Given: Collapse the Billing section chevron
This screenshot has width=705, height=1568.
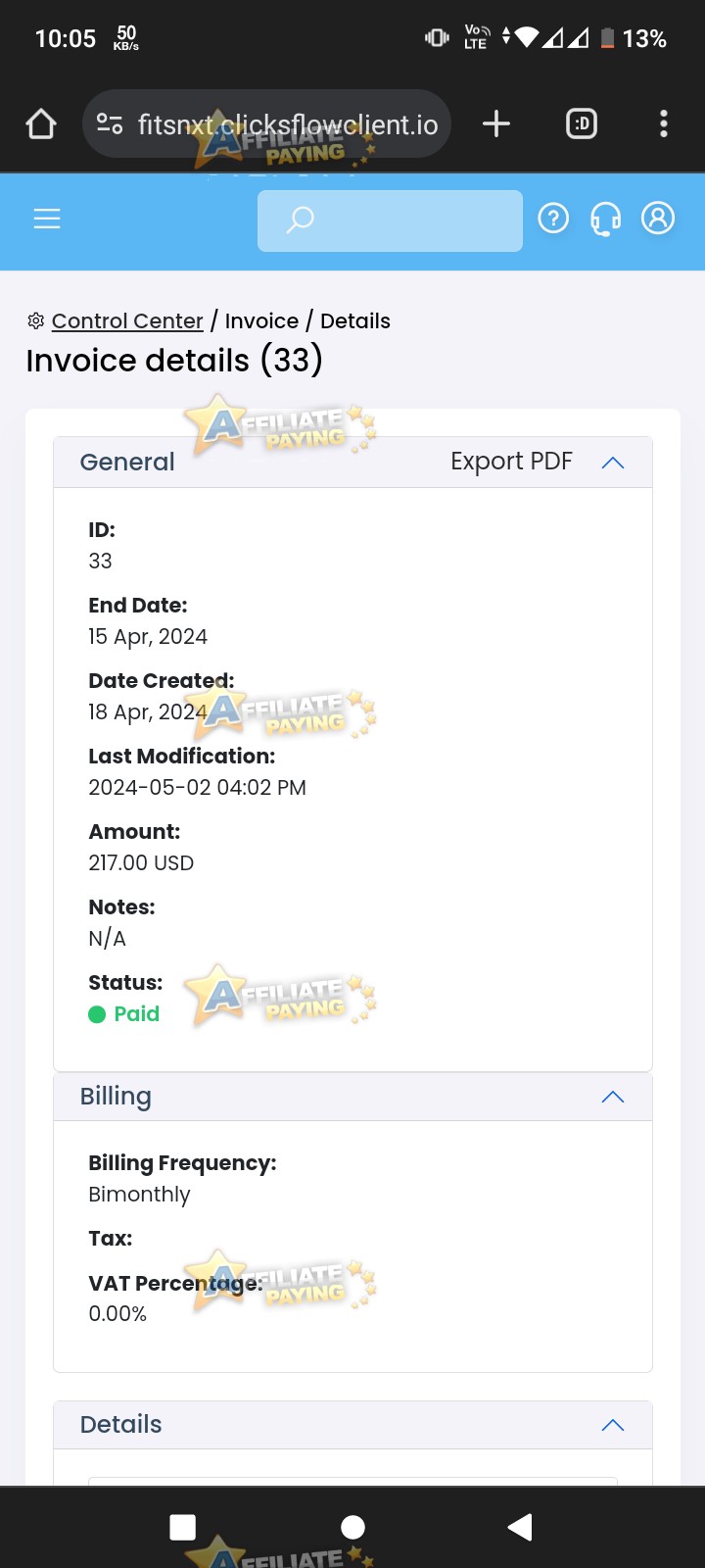Looking at the screenshot, I should click(x=613, y=1097).
